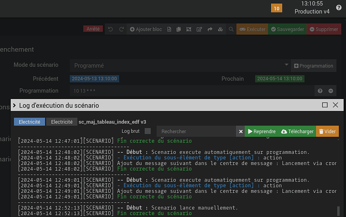Click the Prochain date 2024-05-14 13:10:00
The height and width of the screenshot is (217, 346).
click(x=280, y=78)
